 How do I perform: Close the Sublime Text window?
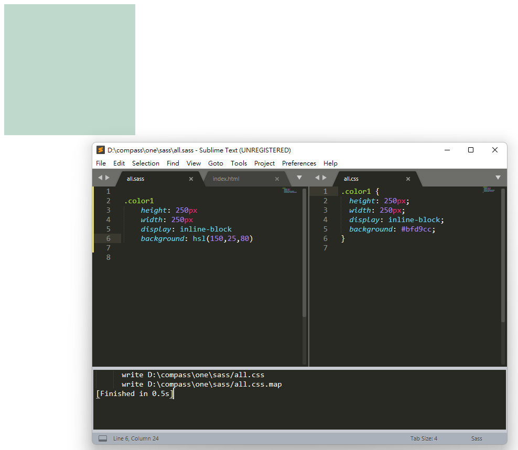(x=495, y=150)
